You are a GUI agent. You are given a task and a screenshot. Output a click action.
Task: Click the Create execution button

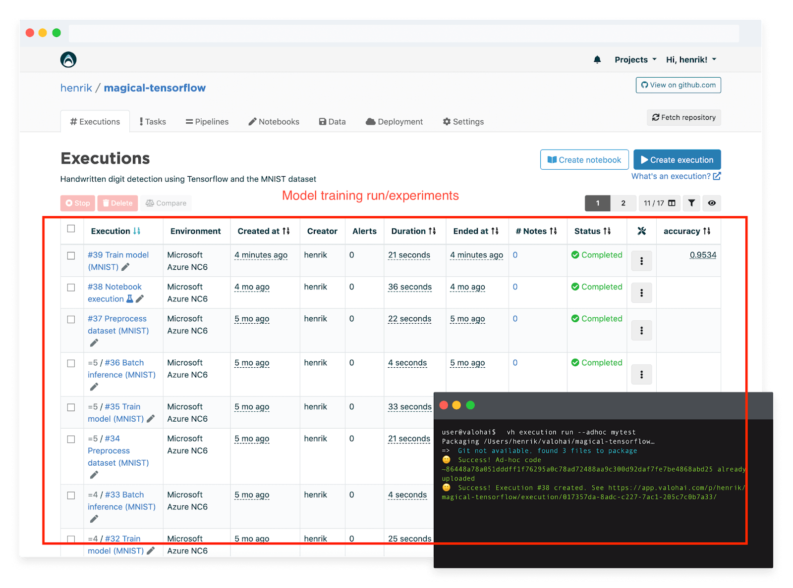pos(677,159)
